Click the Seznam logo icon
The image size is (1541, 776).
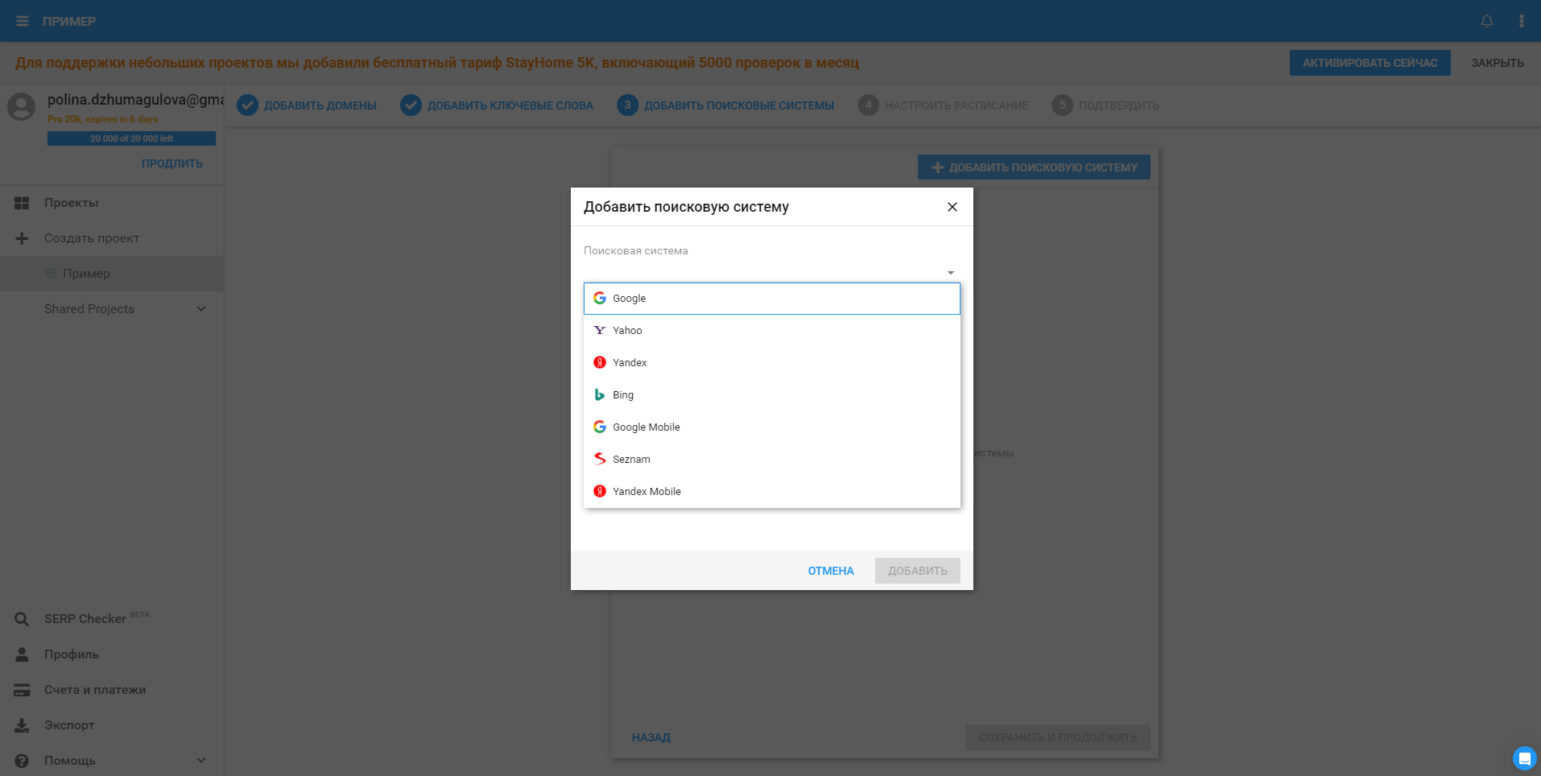tap(600, 459)
